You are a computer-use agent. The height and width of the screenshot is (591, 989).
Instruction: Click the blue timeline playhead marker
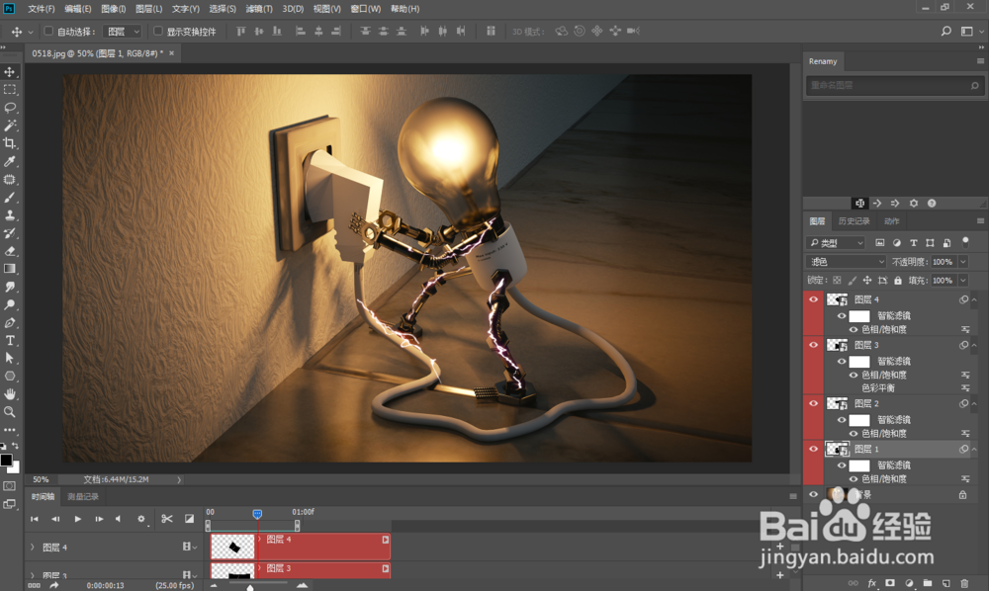(x=257, y=514)
